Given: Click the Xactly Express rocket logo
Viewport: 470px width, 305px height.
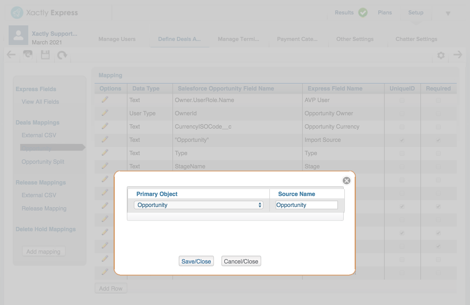Looking at the screenshot, I should click(x=17, y=13).
